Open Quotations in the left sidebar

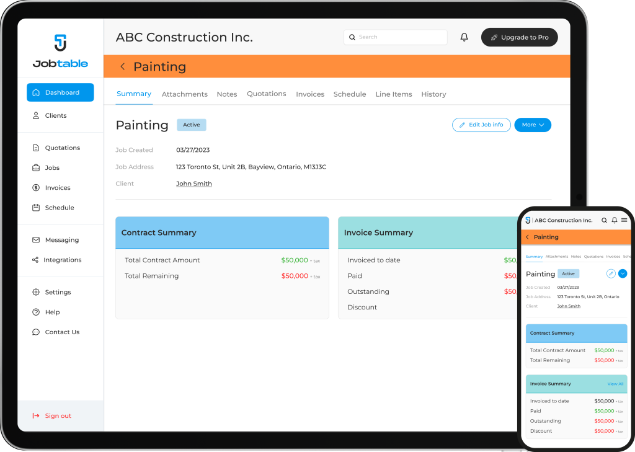tap(62, 148)
